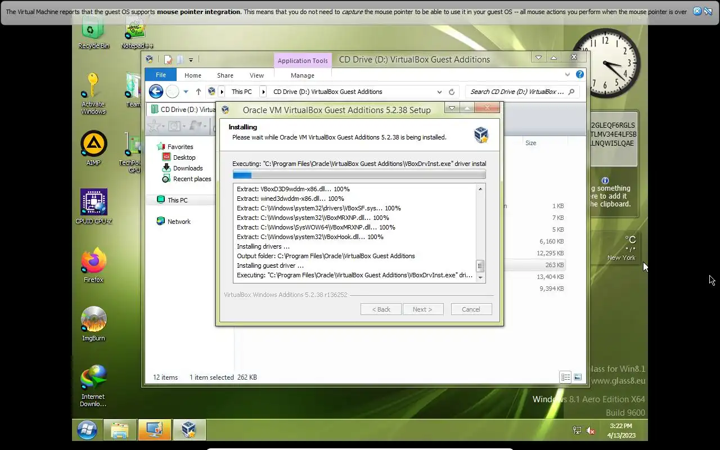Click the analog clock gadget
Image resolution: width=720 pixels, height=450 pixels.
(606, 63)
